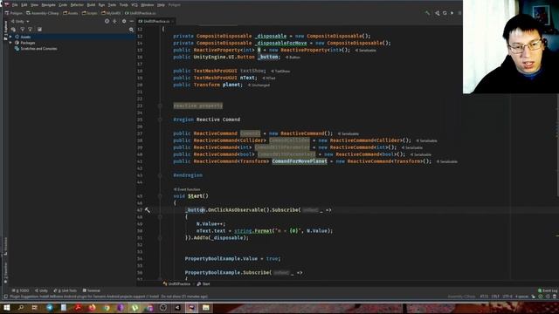Click the Assembly-CSharp breadcrumb
559x314 pixels.
coord(43,13)
